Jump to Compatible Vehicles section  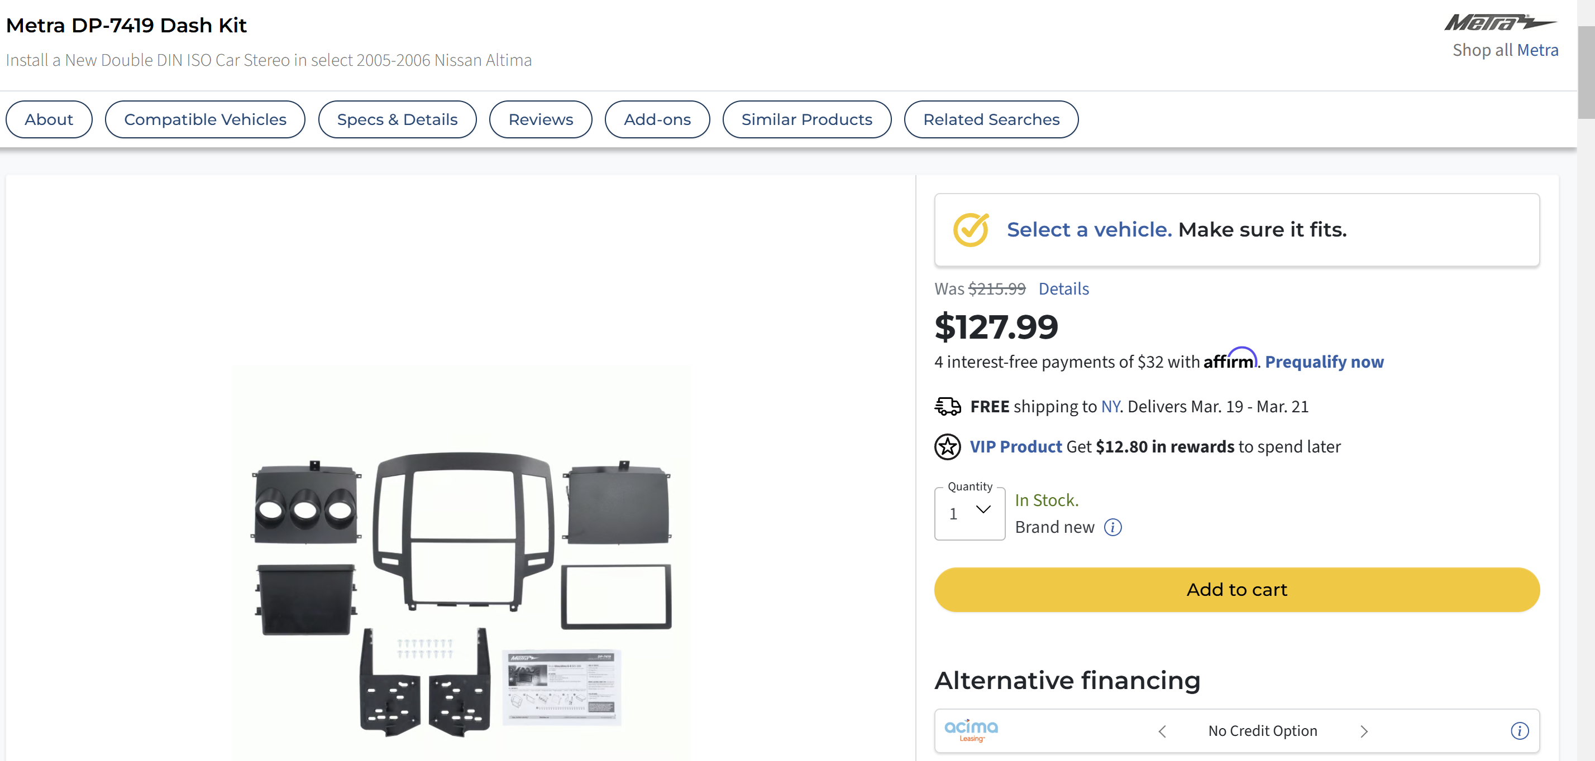[205, 119]
